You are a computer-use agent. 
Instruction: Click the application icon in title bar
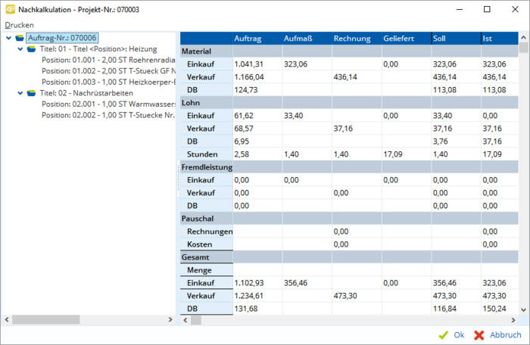point(10,9)
